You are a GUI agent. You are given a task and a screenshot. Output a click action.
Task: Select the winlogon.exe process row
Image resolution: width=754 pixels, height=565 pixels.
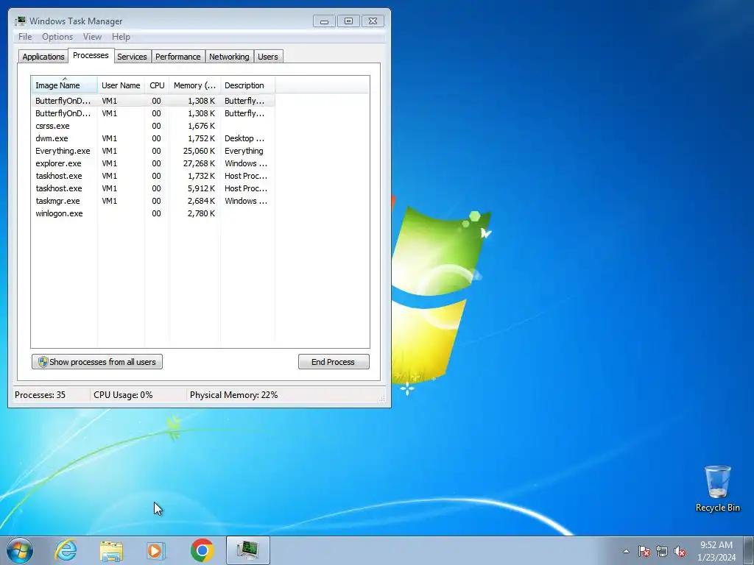(x=153, y=213)
